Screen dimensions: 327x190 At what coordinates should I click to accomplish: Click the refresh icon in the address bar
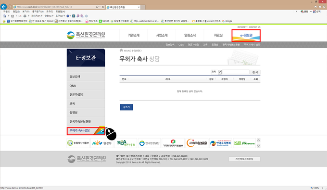click(x=103, y=7)
